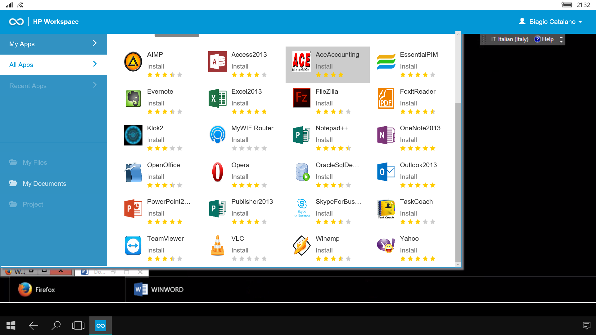Click the AceAccounting star rating

coord(330,75)
